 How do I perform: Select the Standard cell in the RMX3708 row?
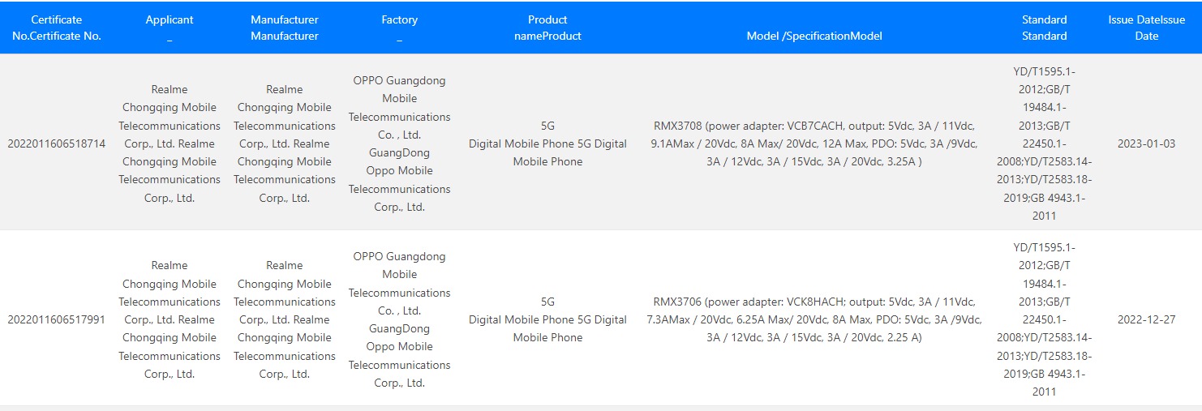[x=1044, y=143]
